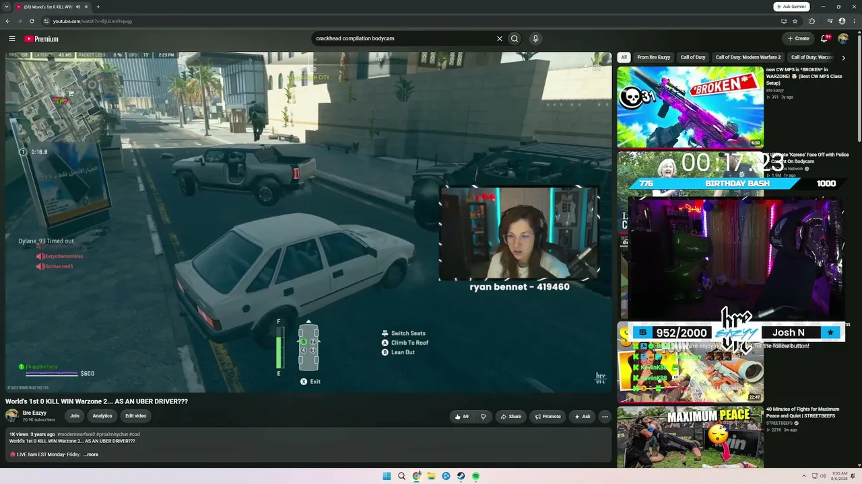Go back with the browser back arrow
862x484 pixels.
click(x=7, y=22)
